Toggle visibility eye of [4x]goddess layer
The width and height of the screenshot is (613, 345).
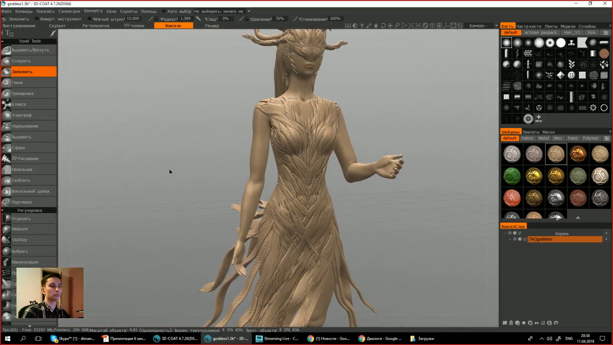[x=515, y=239]
